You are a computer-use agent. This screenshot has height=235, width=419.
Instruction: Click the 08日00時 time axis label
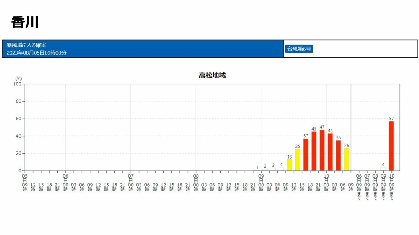point(196,182)
